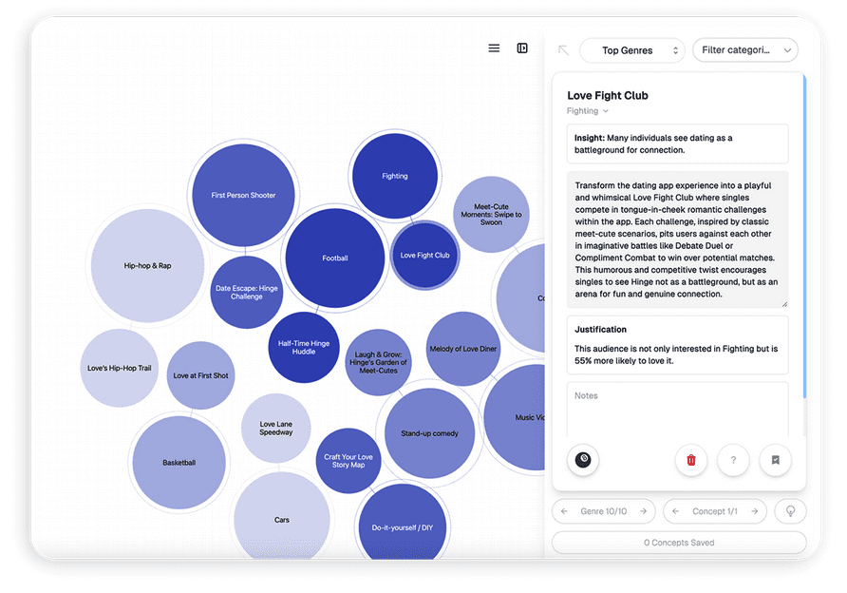Click the lightbulb idea icon
This screenshot has width=847, height=593.
point(790,511)
